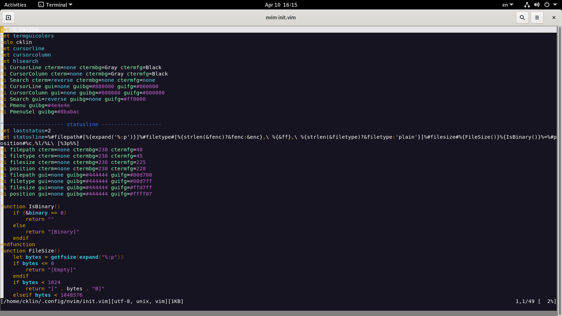Click the search icon in the header bar
Viewport: 562px width, 316px height.
(x=522, y=17)
